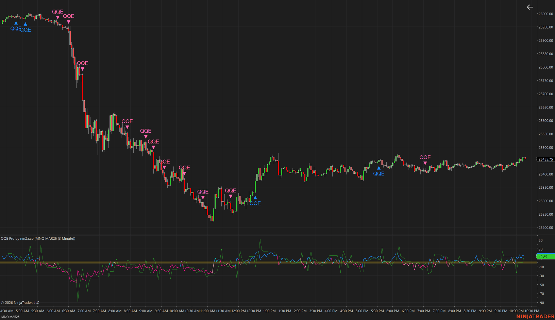Click the back arrow in the top-right corner

tap(529, 7)
